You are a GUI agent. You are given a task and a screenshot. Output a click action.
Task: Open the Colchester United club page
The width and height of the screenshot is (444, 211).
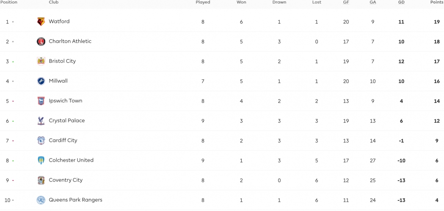coord(71,160)
